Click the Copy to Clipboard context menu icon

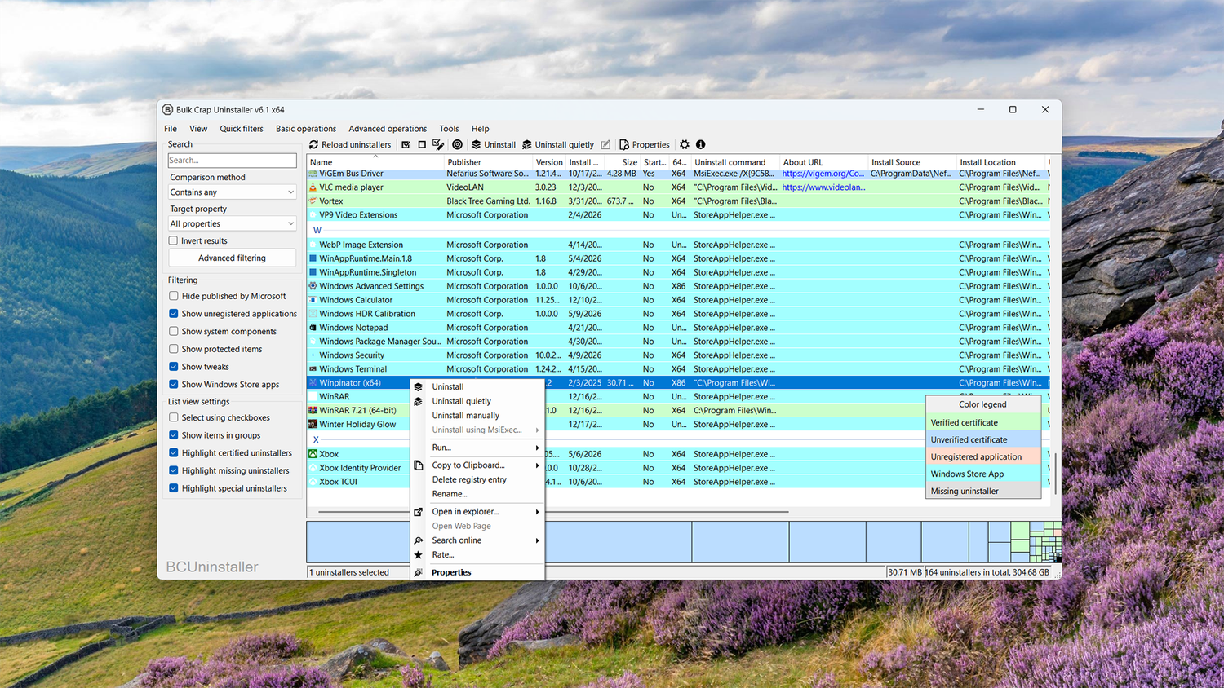[x=418, y=465]
